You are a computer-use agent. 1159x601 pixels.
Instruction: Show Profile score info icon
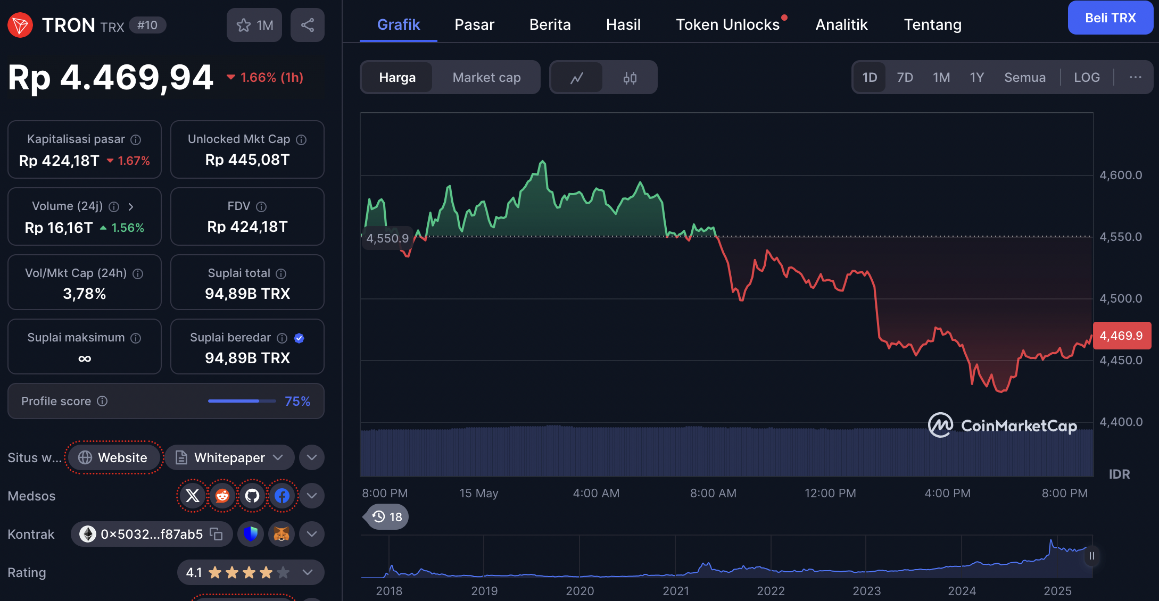[x=102, y=401]
